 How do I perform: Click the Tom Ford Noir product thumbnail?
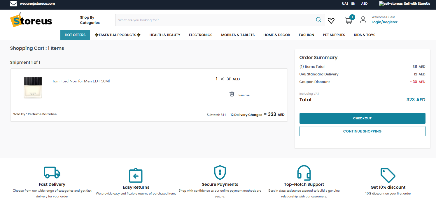pyautogui.click(x=33, y=87)
